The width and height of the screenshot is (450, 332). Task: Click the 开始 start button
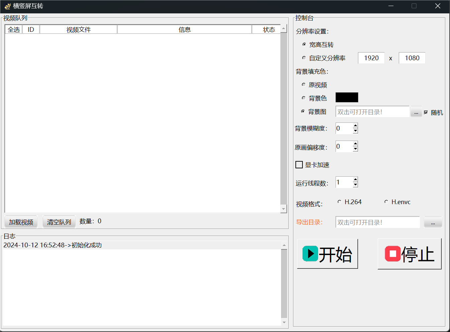click(x=327, y=254)
